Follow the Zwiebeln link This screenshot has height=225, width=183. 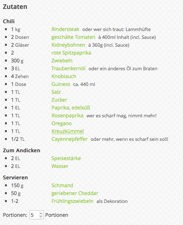62,61
